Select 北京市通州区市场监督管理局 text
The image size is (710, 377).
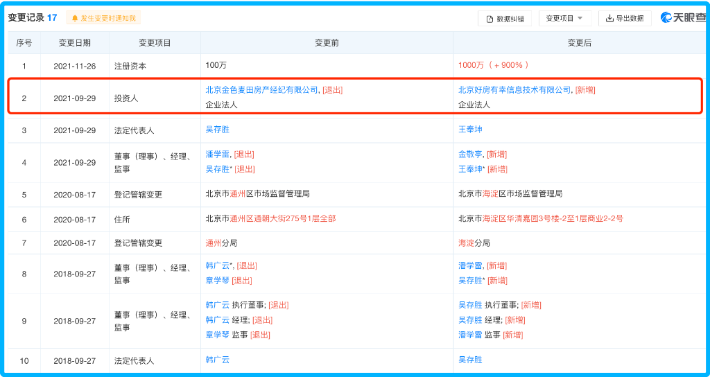tap(258, 194)
